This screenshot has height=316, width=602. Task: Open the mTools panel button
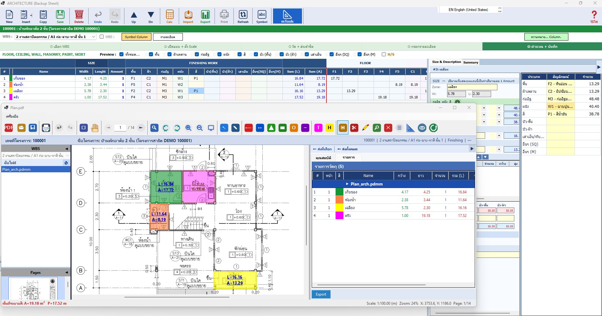pyautogui.click(x=287, y=16)
